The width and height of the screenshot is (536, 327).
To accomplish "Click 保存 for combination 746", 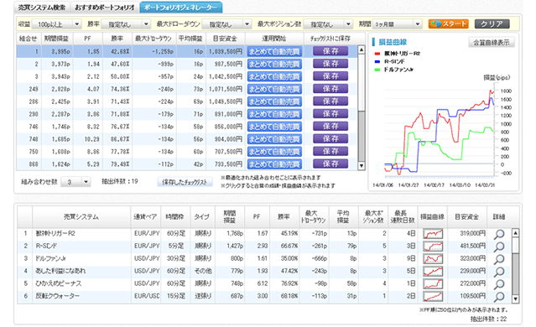I will pyautogui.click(x=330, y=127).
